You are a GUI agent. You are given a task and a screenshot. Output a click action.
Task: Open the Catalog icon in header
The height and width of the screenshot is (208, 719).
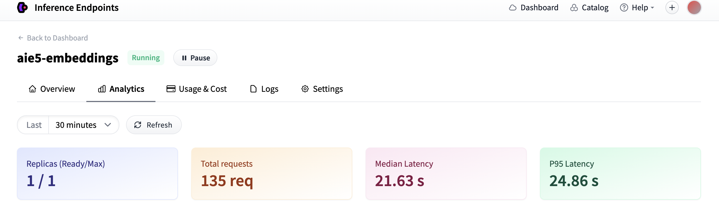pos(574,7)
